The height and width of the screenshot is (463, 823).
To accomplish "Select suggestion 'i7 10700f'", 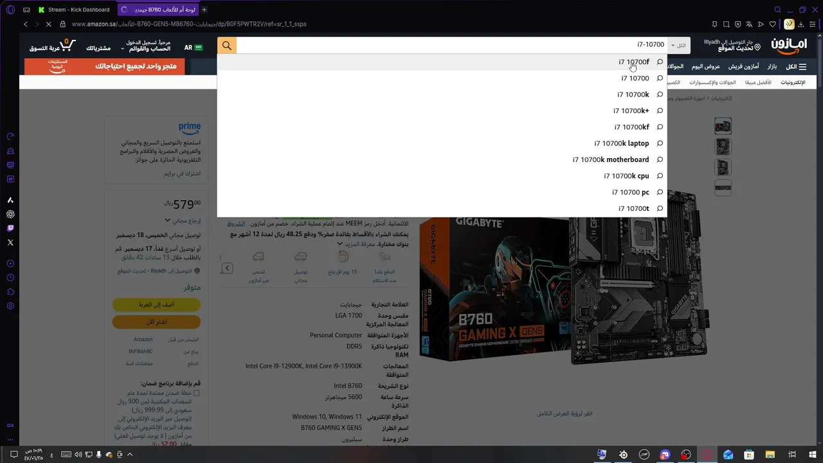I will tap(442, 62).
